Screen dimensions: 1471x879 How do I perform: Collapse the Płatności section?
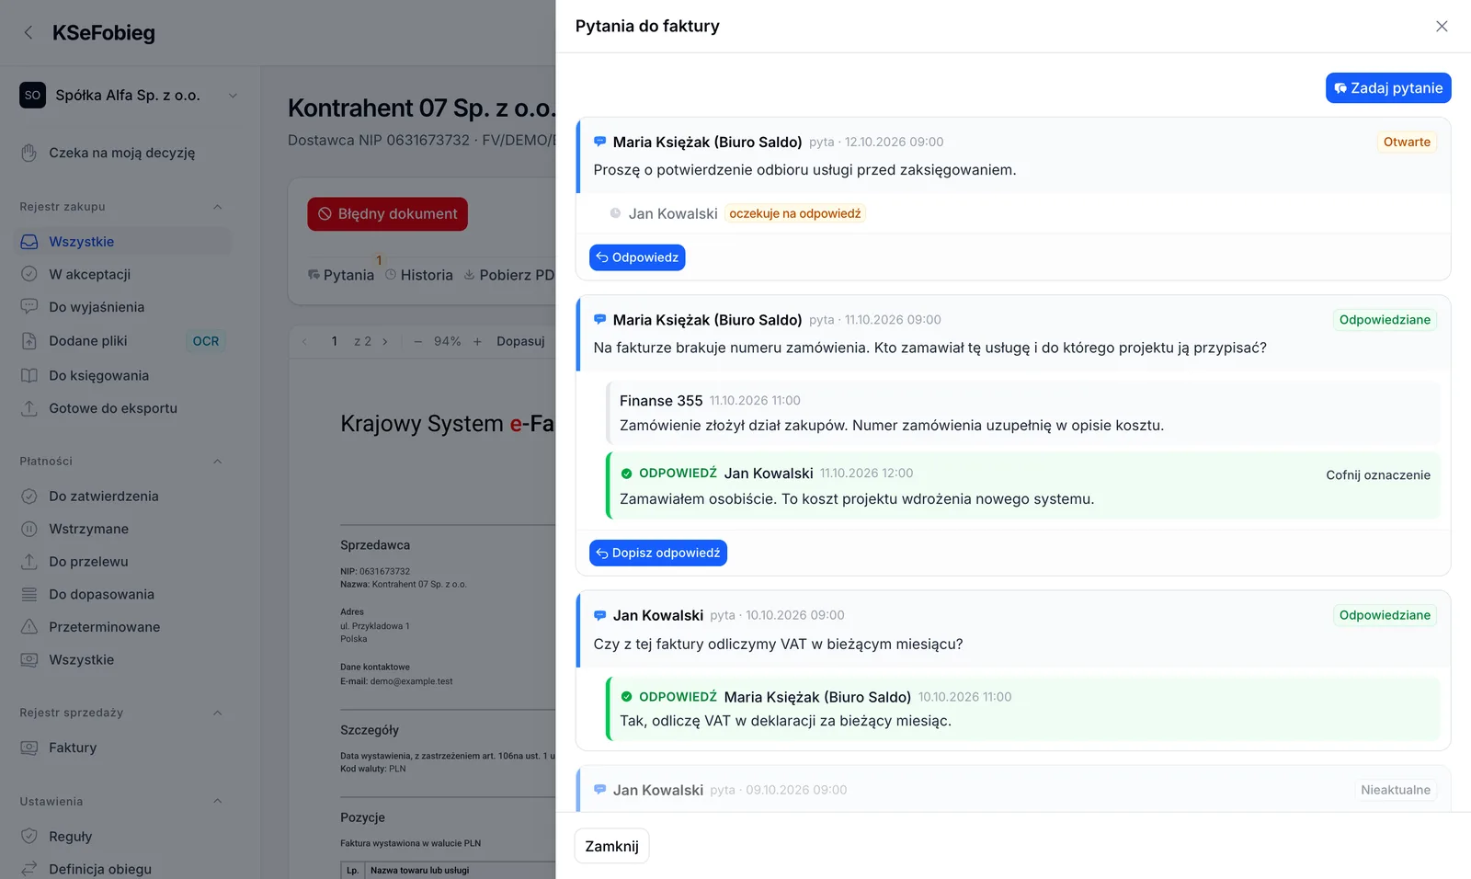click(x=218, y=462)
